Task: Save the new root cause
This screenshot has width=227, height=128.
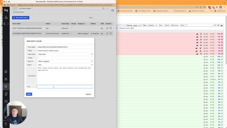Action: [x=29, y=94]
